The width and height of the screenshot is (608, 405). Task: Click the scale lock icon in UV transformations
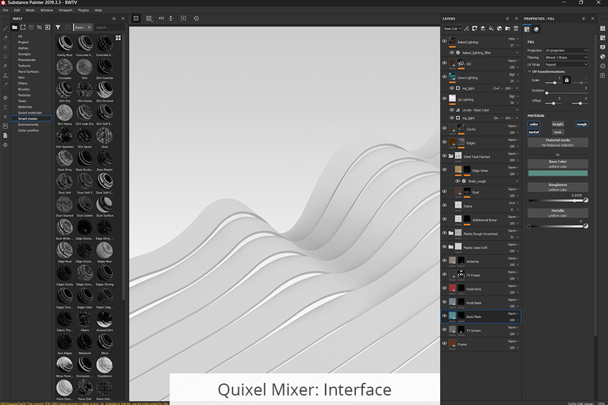pos(567,80)
